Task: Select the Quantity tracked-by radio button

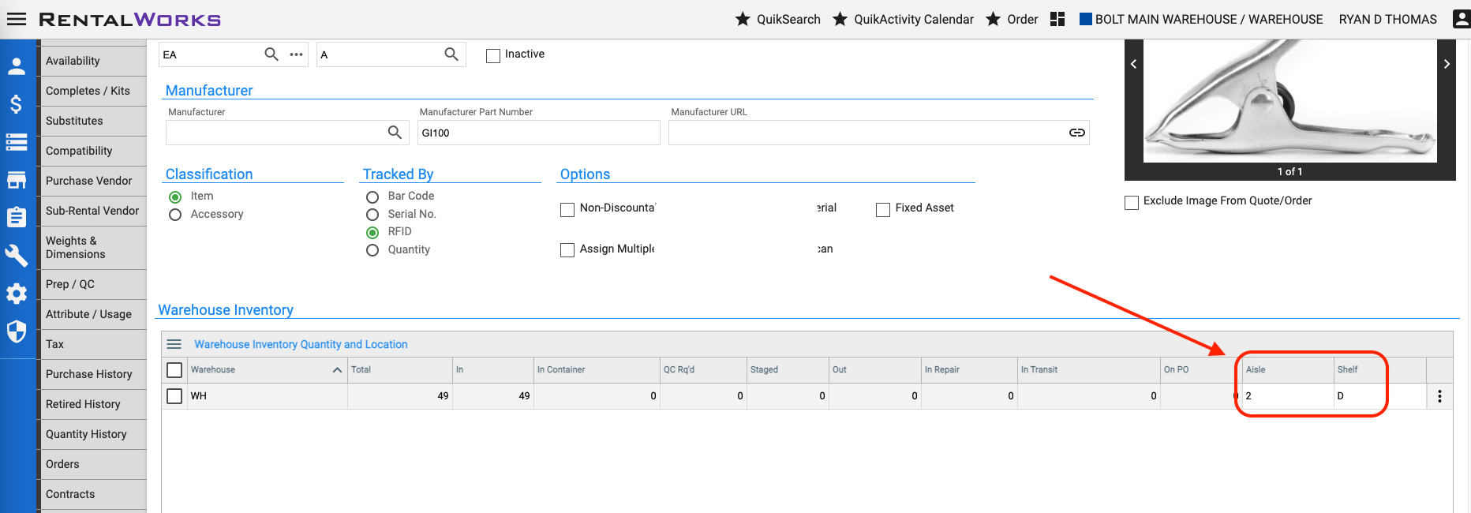Action: (x=372, y=250)
